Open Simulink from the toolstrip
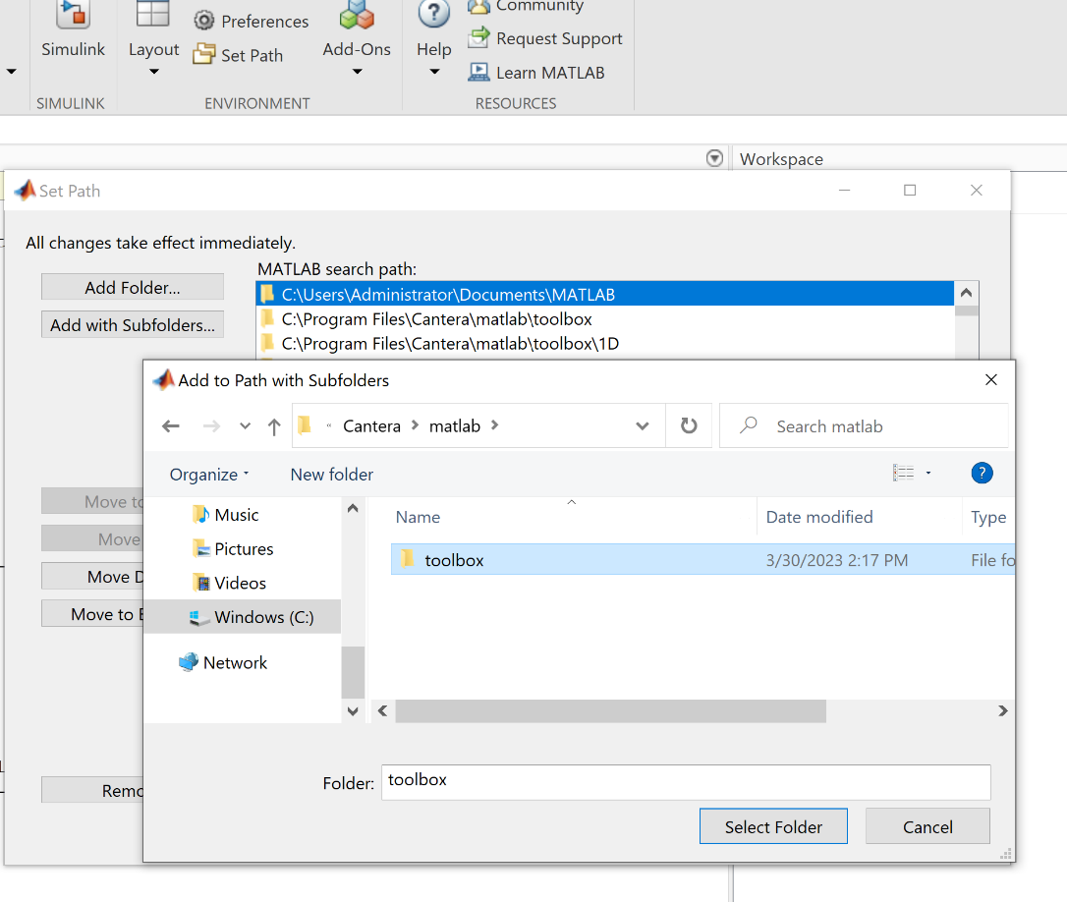1067x902 pixels. (72, 31)
